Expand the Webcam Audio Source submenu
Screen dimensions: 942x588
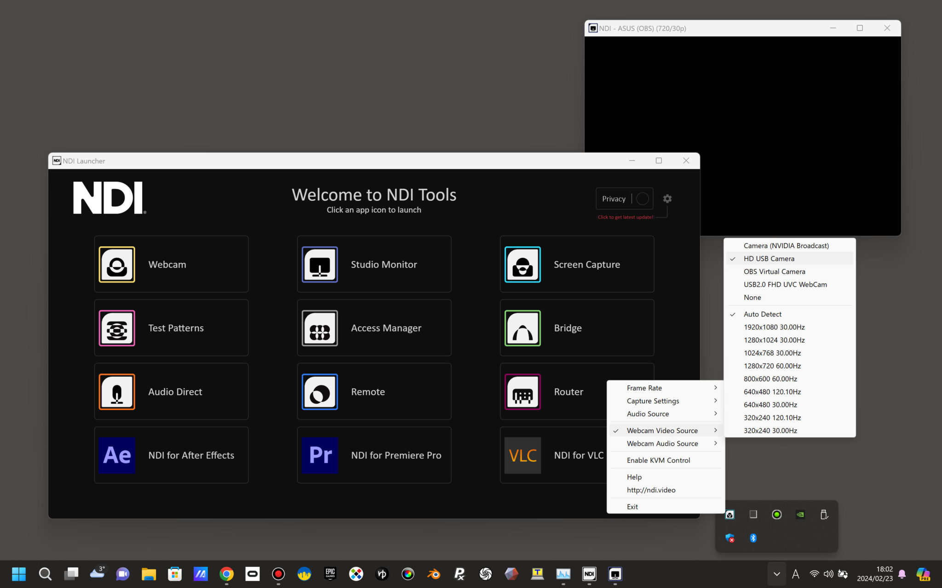[x=662, y=443]
